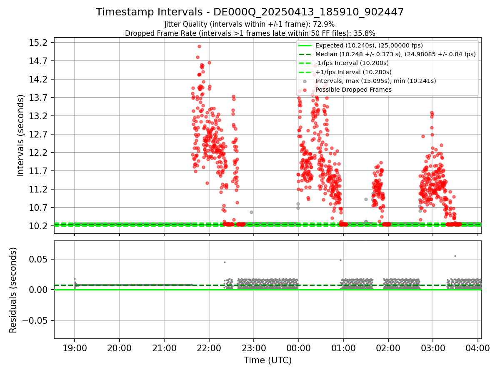
Task: Click legend entry 'Expected (10.240s), (25.00000 fps)'
Action: [369, 45]
